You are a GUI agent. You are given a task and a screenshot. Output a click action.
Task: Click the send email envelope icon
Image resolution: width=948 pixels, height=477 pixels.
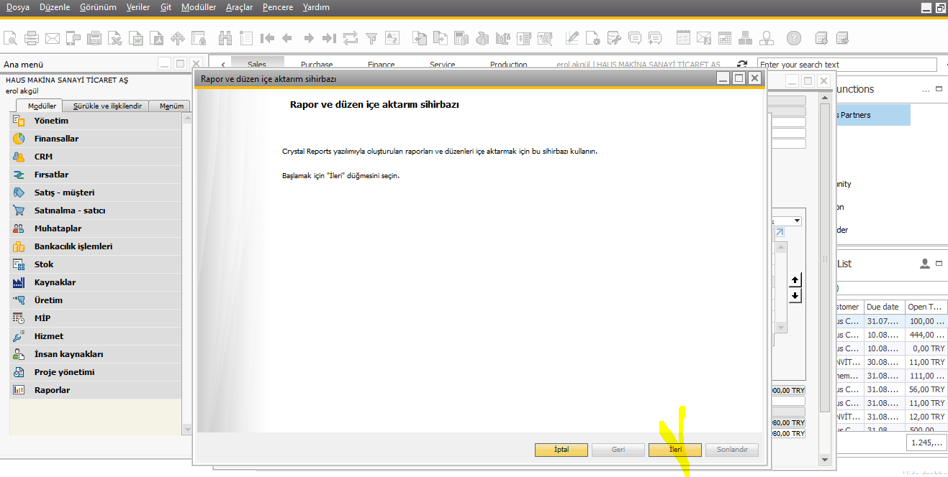[53, 38]
